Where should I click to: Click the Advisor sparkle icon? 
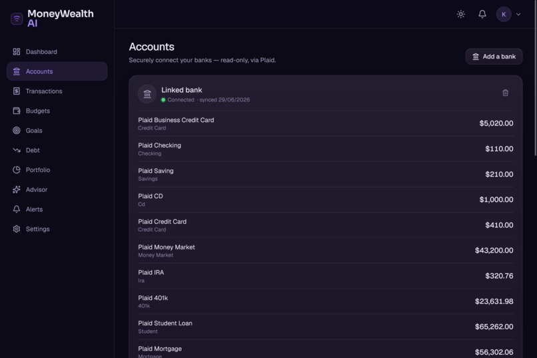[17, 189]
